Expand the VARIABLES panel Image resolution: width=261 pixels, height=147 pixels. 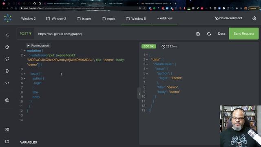(29, 143)
